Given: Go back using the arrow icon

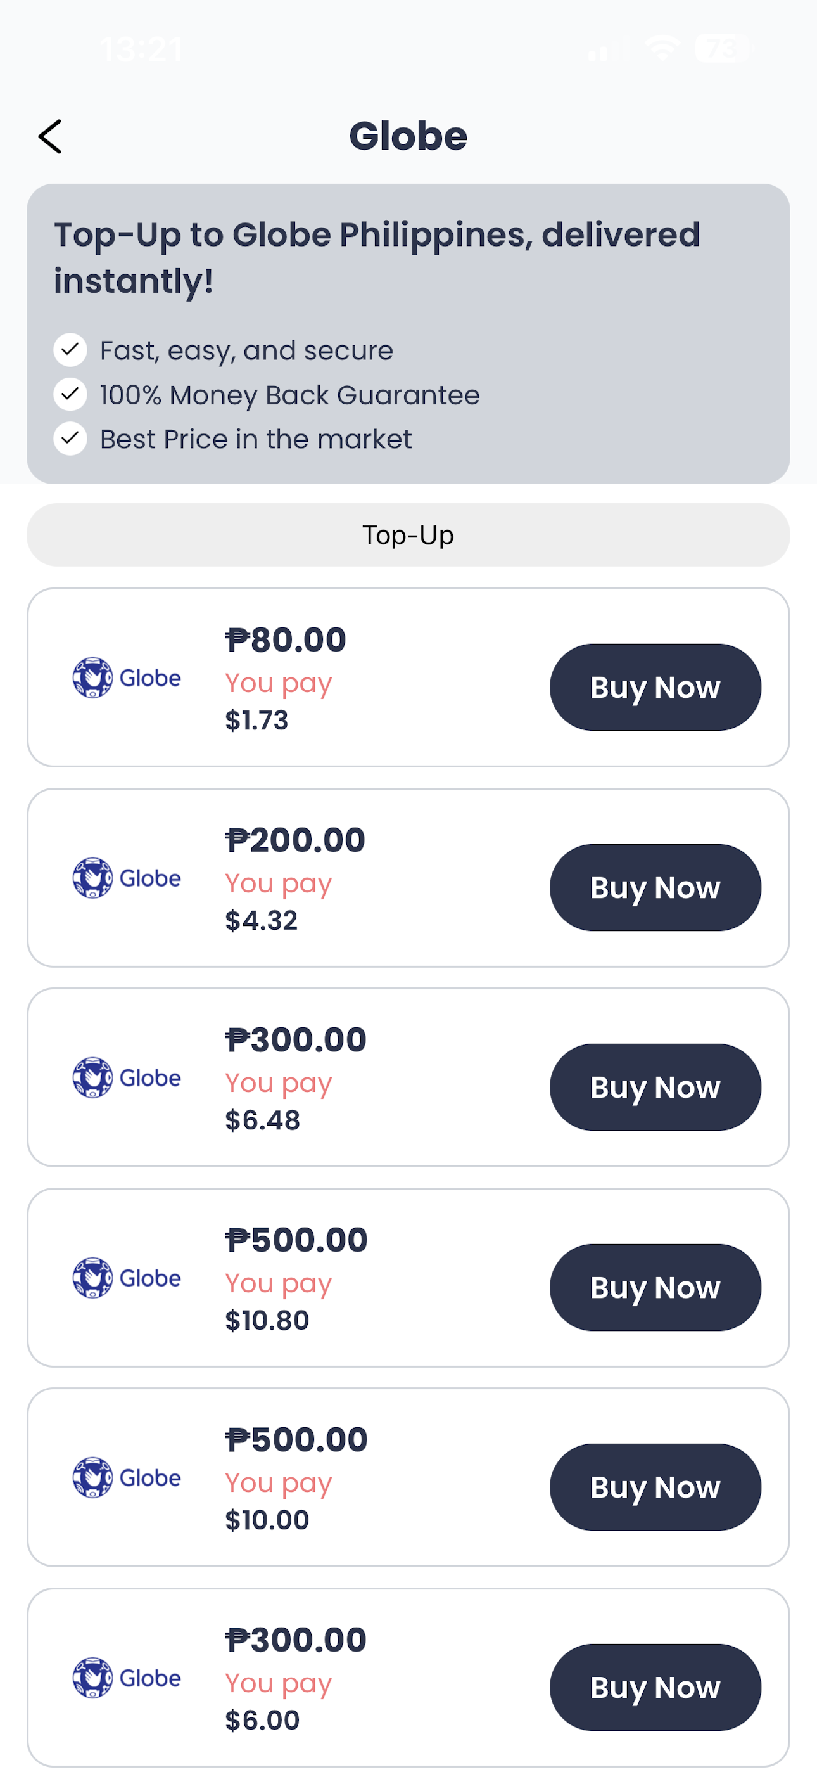Looking at the screenshot, I should pyautogui.click(x=49, y=136).
